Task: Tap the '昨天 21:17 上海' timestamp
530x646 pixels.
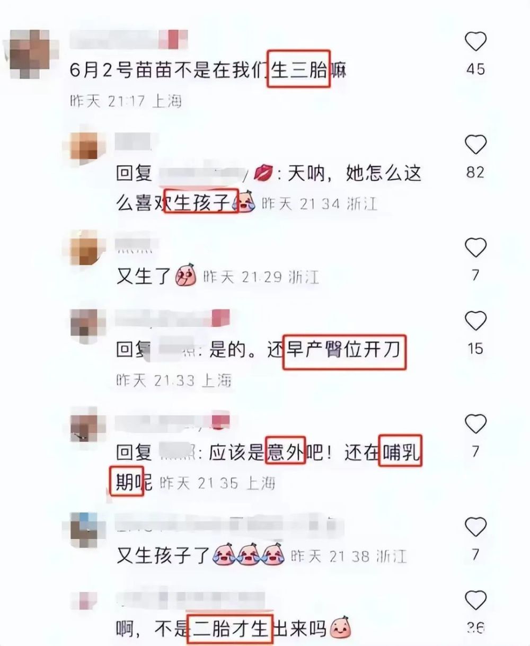Action: click(x=126, y=101)
